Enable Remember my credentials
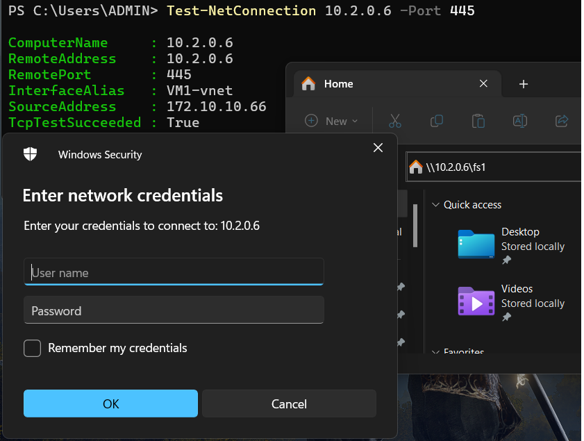 32,349
